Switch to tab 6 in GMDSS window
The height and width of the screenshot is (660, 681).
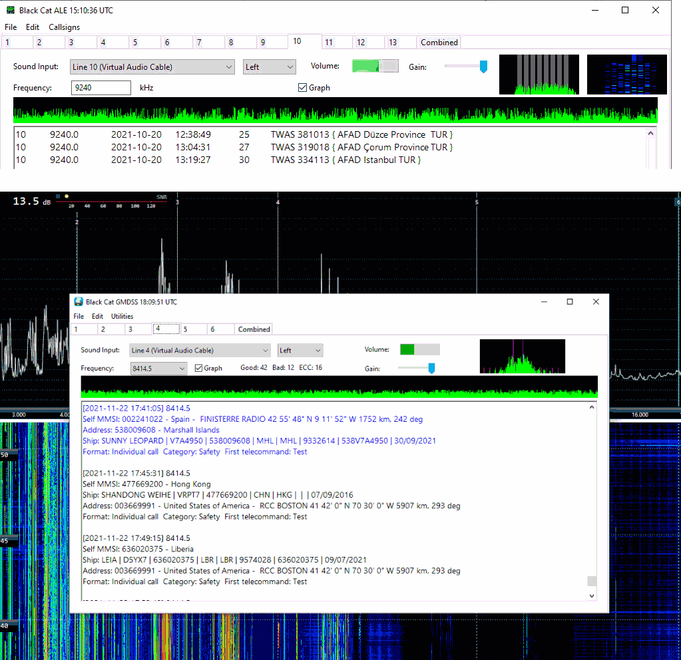tap(221, 329)
